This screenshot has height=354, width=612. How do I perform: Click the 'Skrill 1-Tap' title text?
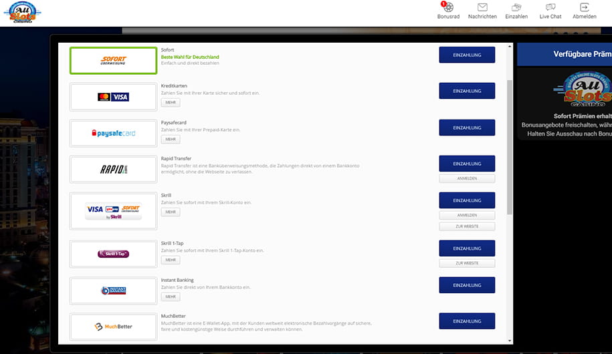172,243
